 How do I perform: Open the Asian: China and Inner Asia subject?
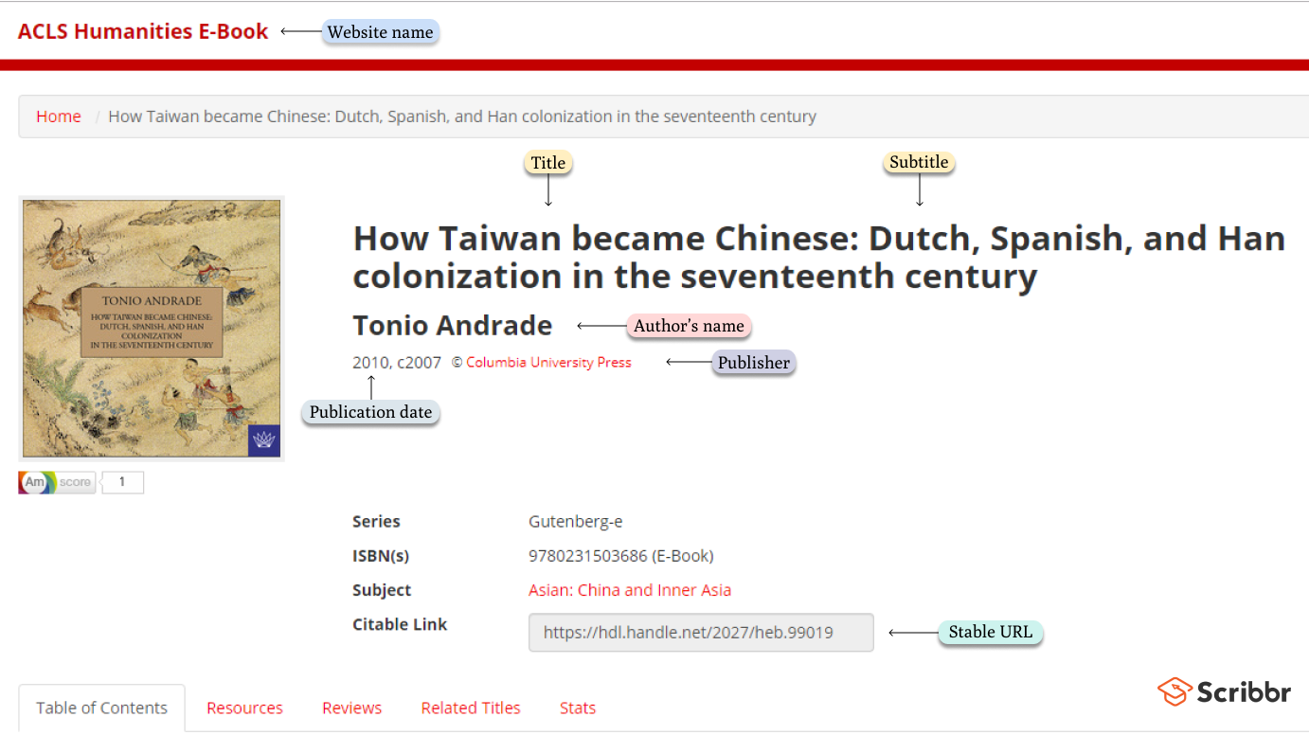tap(630, 589)
